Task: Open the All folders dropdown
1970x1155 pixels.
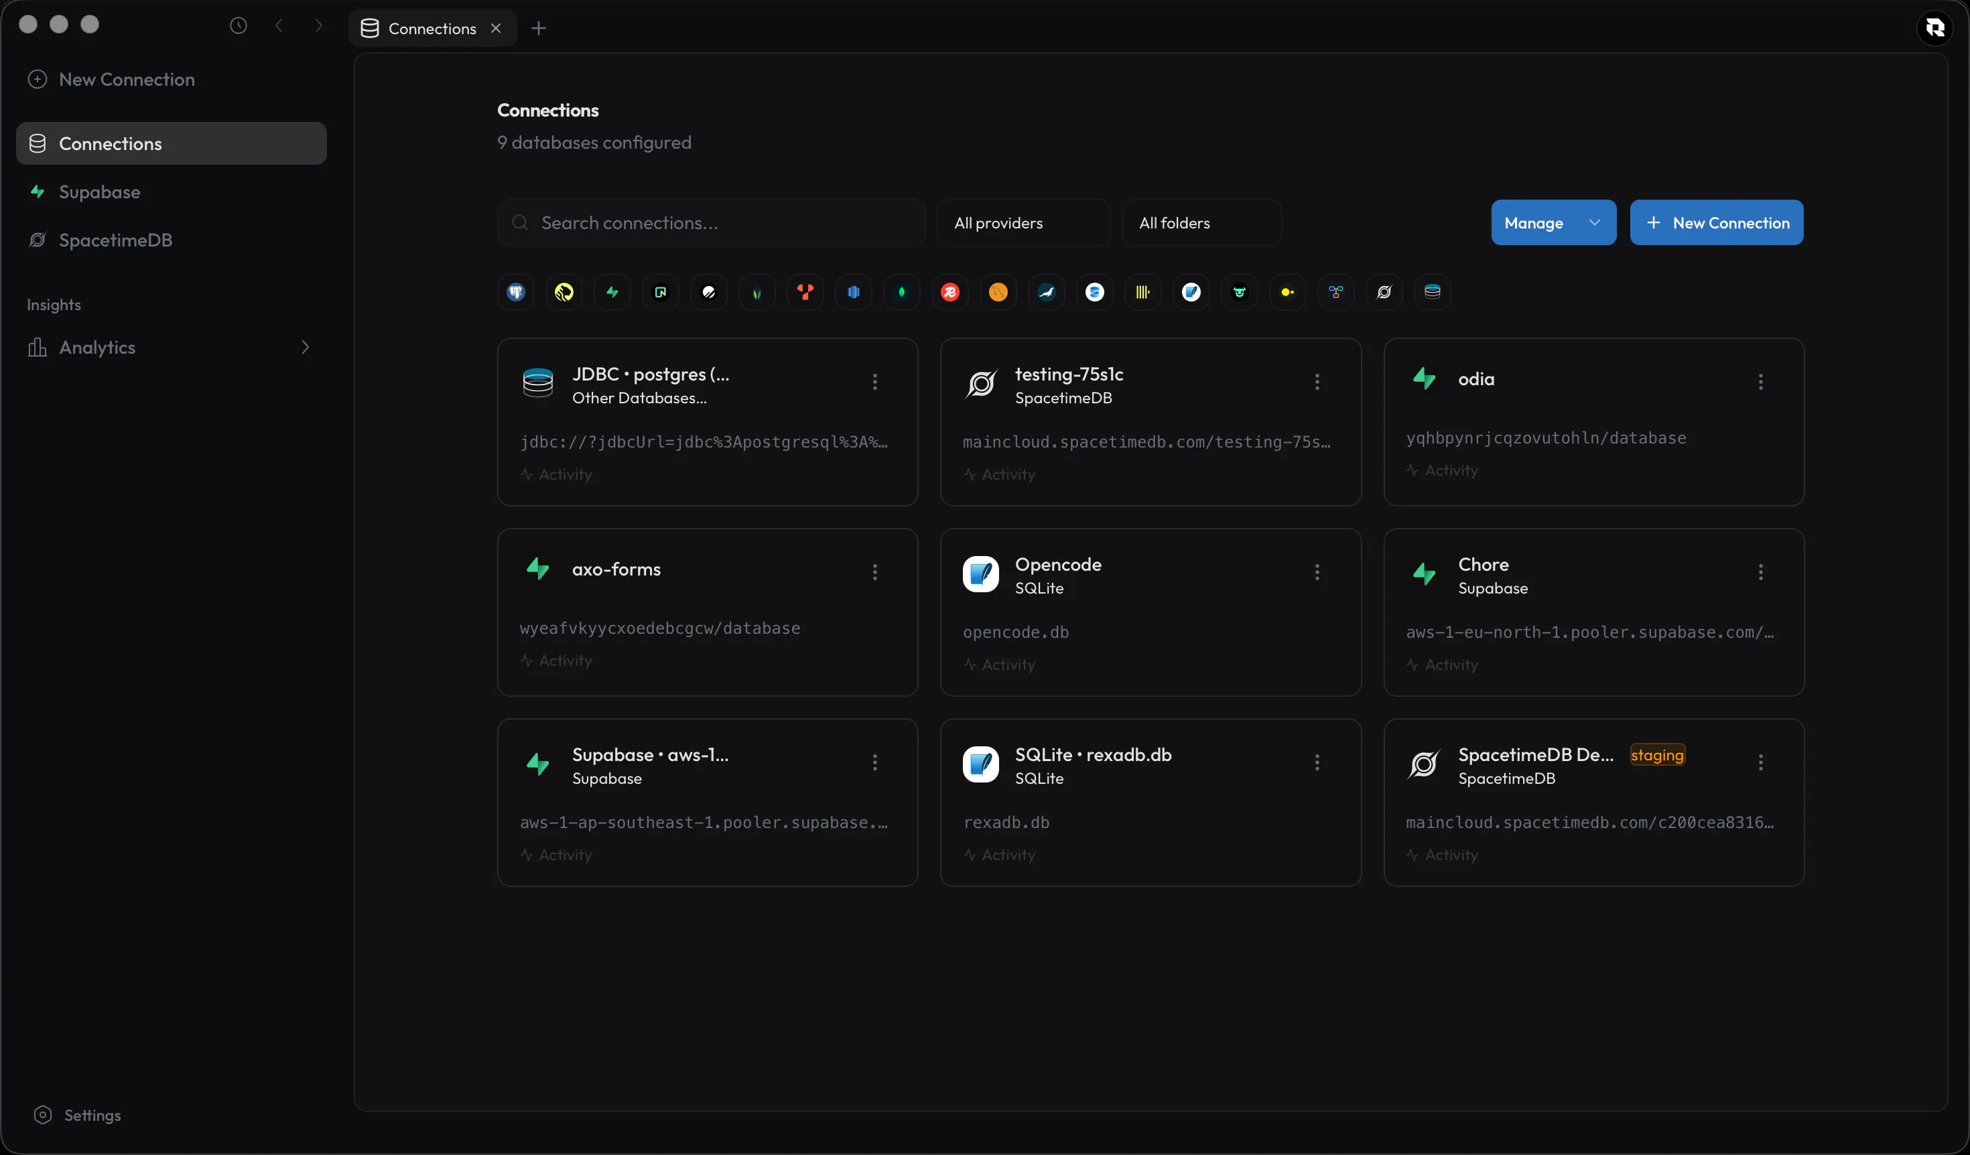Action: point(1201,222)
